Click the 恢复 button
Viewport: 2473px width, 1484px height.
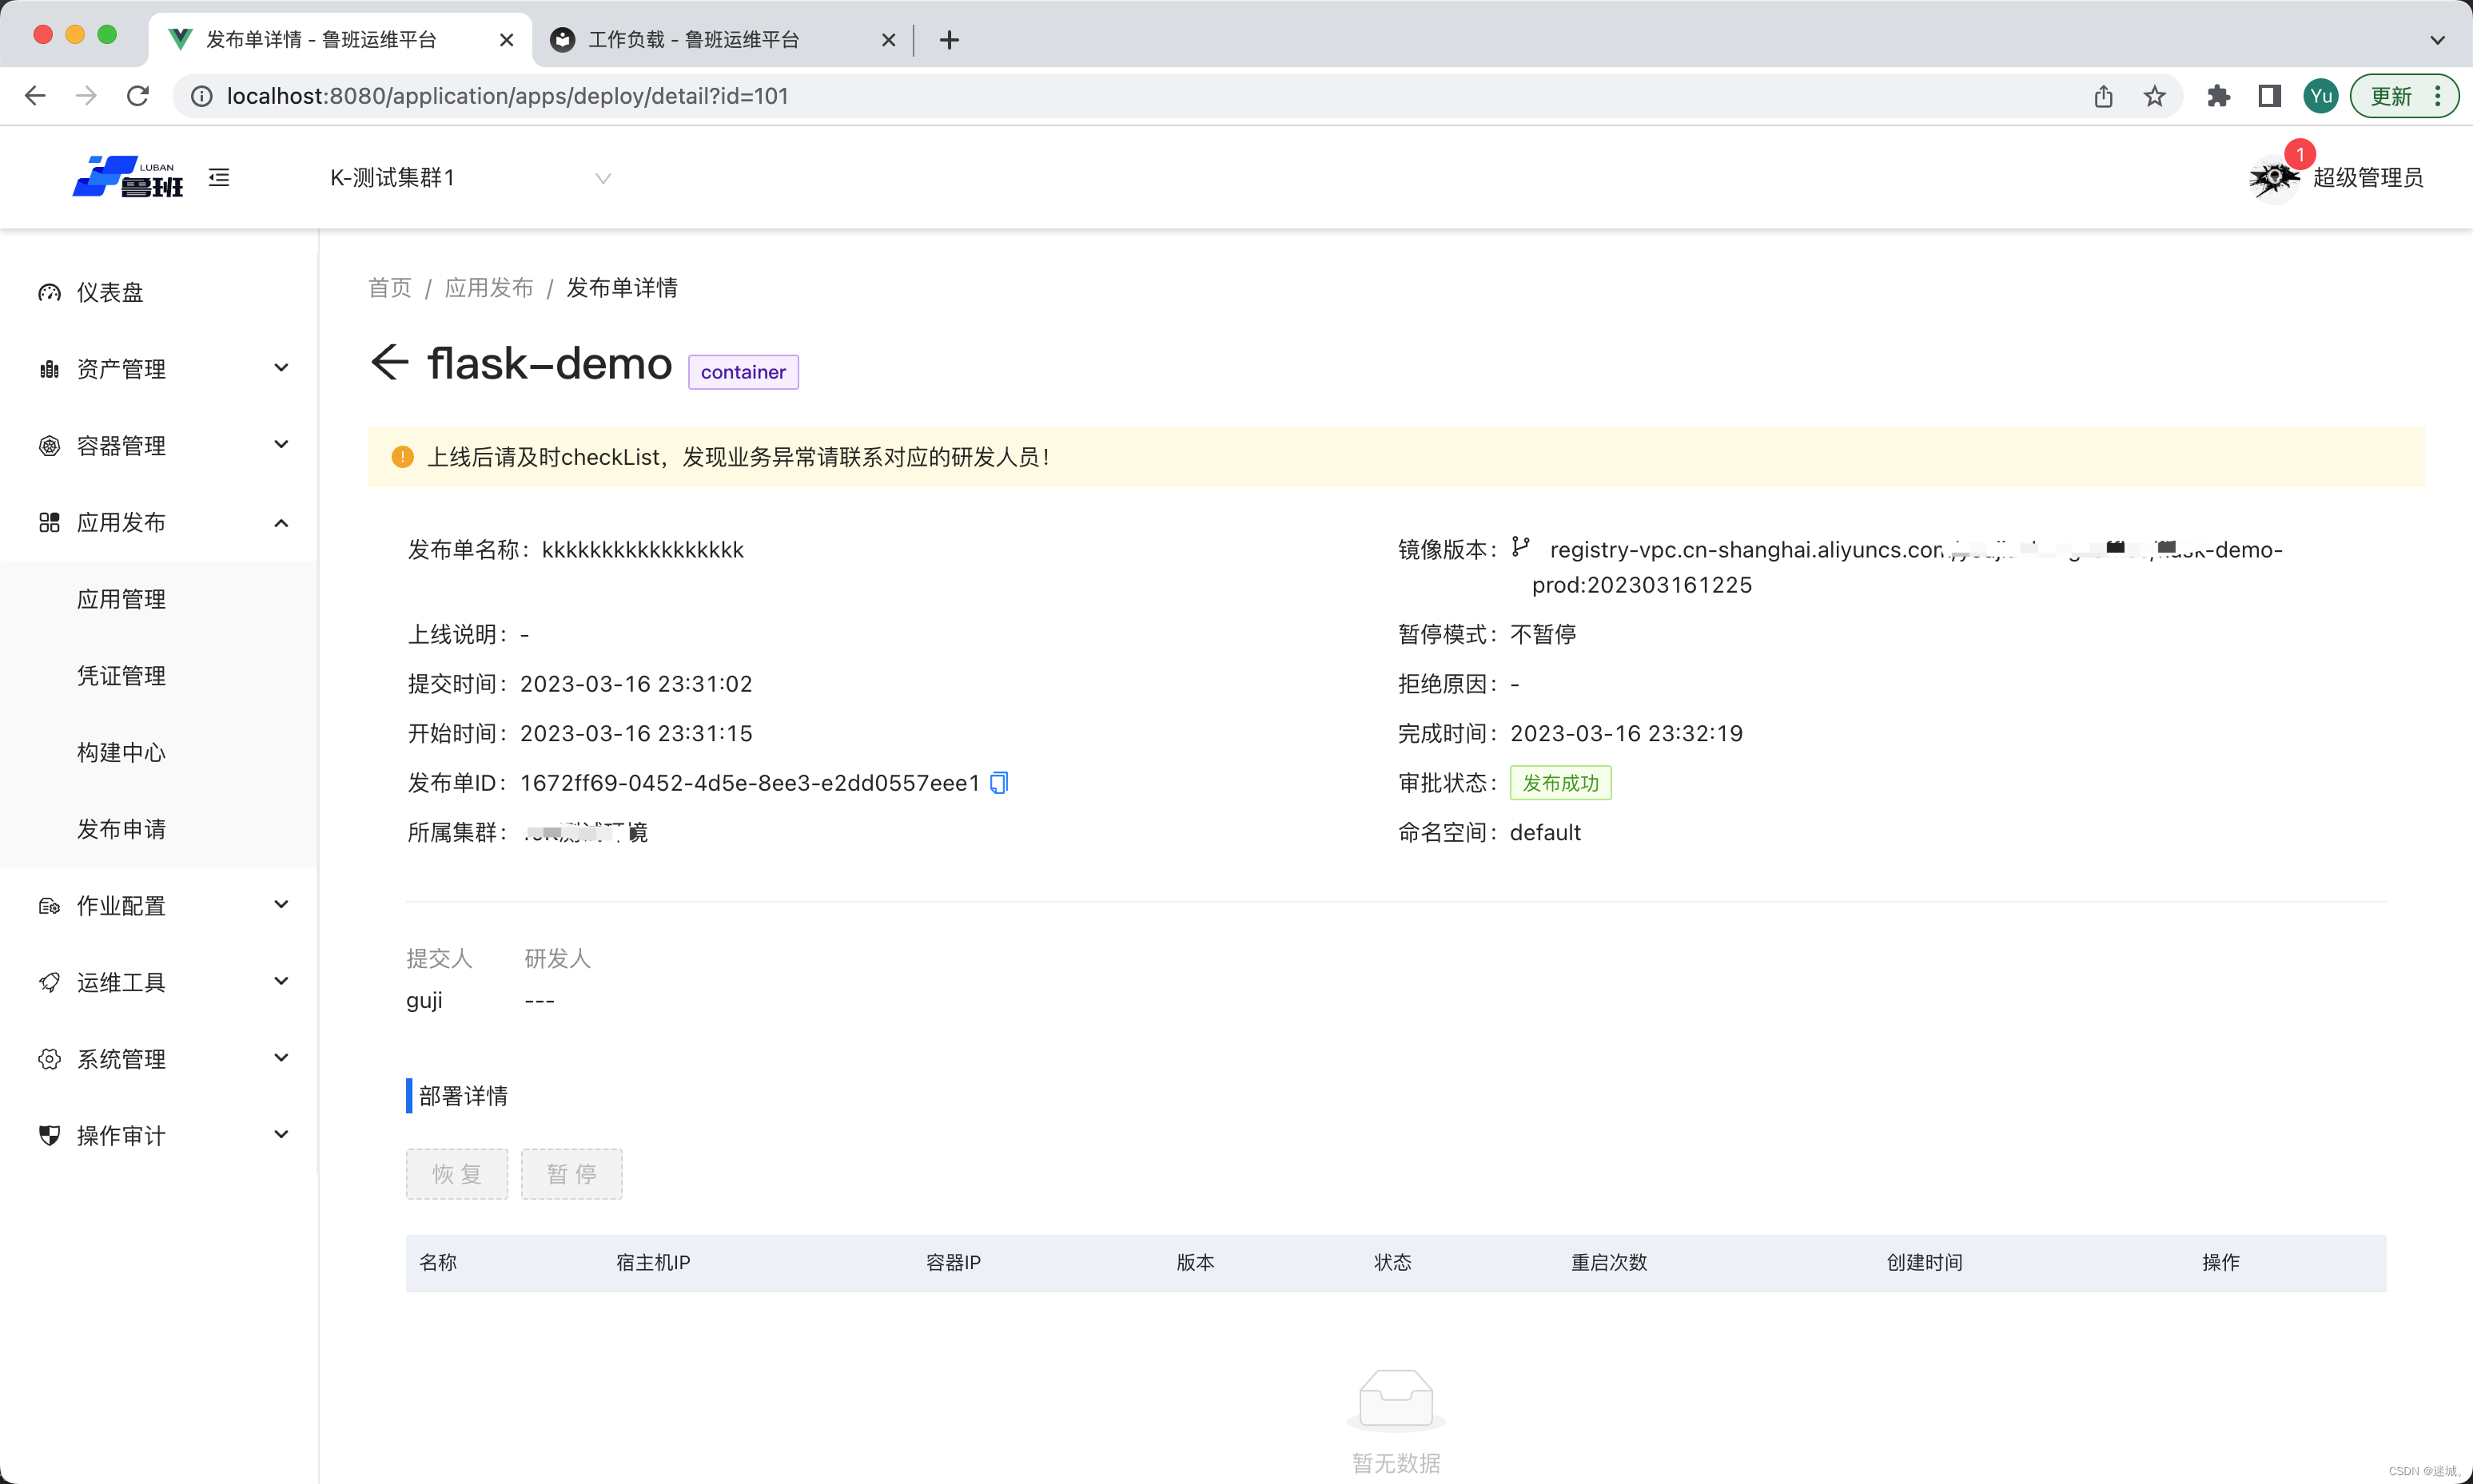tap(456, 1173)
